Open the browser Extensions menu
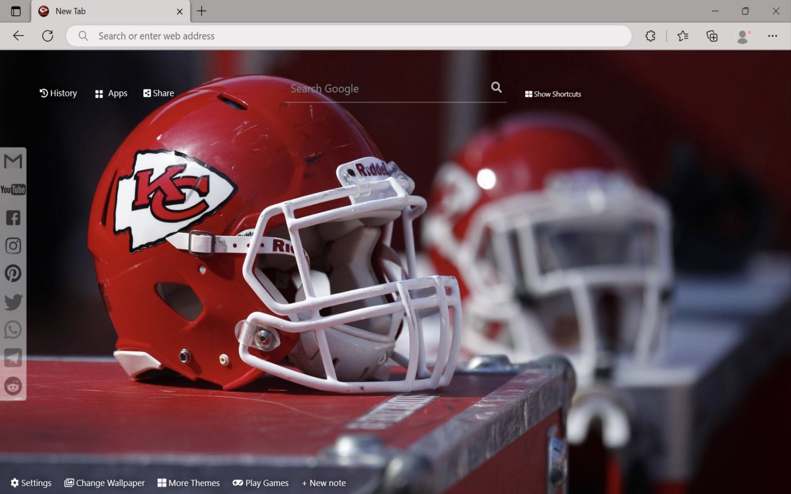Viewport: 791px width, 494px height. [650, 36]
